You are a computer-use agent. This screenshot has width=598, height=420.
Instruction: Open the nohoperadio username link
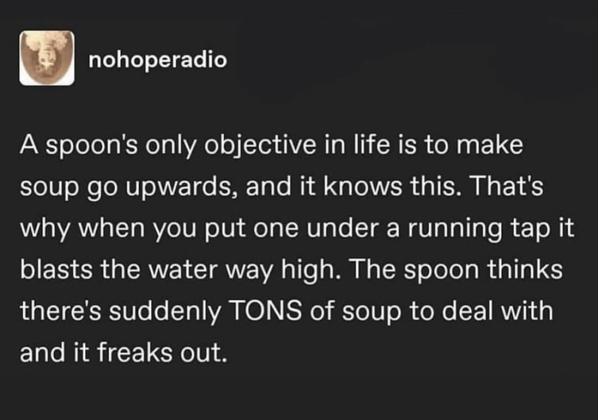point(158,60)
